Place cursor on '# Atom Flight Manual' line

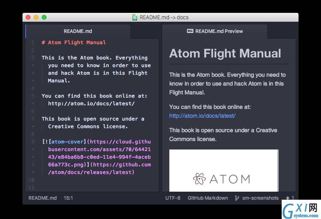pos(74,43)
